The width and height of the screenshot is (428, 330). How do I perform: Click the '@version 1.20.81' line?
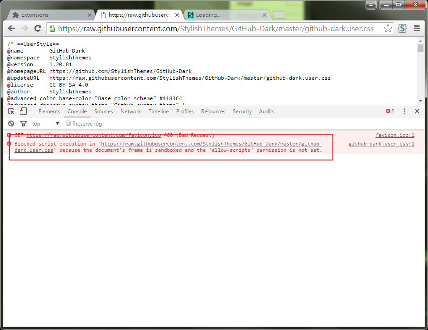39,64
